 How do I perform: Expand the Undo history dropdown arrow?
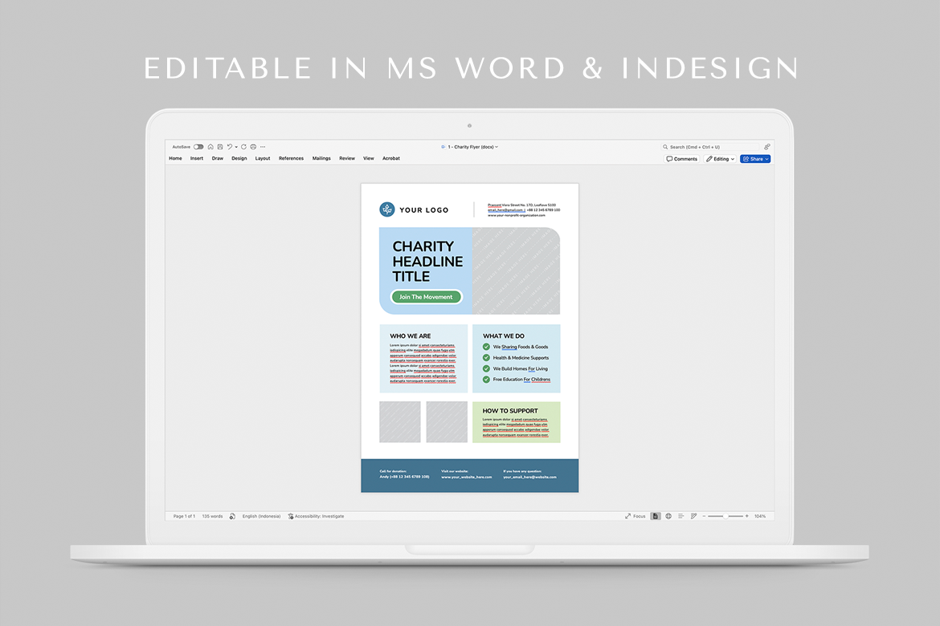(x=236, y=147)
